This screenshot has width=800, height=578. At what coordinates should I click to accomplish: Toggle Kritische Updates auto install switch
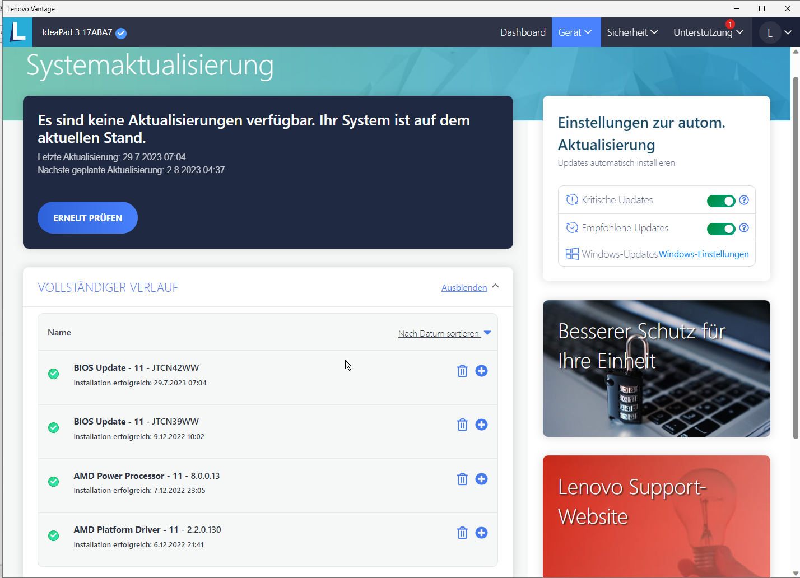(x=721, y=201)
